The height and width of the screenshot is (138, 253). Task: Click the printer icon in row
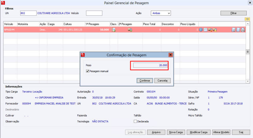[243, 30]
